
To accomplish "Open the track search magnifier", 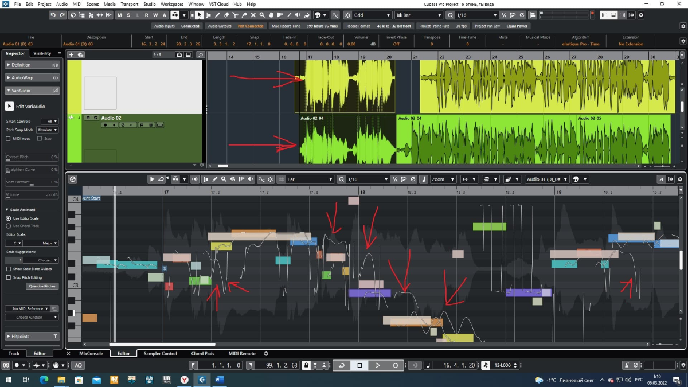I will [200, 54].
